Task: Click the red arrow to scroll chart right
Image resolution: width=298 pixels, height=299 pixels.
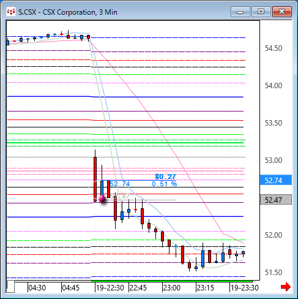Action: tap(286, 287)
